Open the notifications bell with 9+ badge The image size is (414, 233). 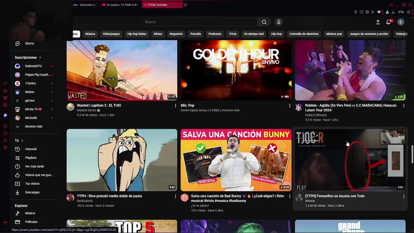pyautogui.click(x=389, y=22)
